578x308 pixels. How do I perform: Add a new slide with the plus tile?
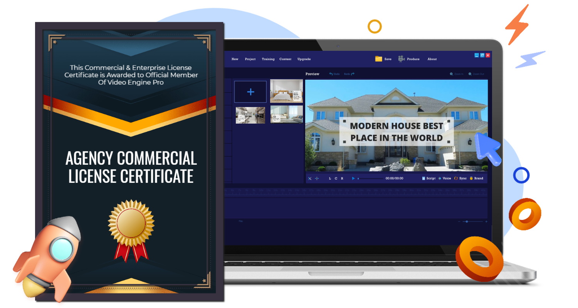click(x=250, y=92)
